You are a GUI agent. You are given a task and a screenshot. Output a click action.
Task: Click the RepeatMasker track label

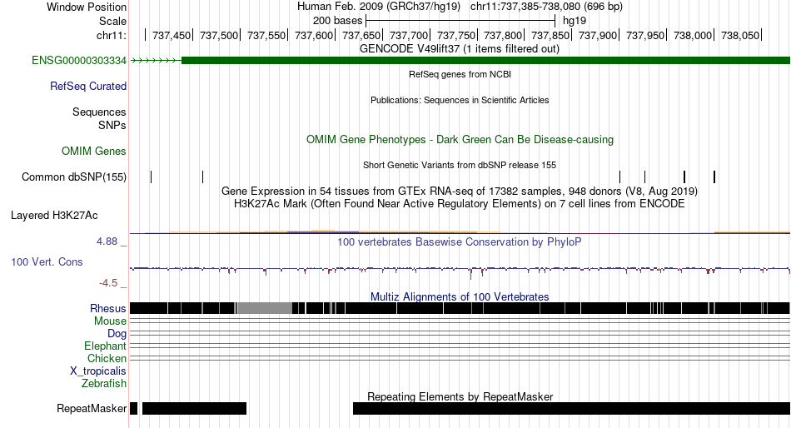coord(92,408)
